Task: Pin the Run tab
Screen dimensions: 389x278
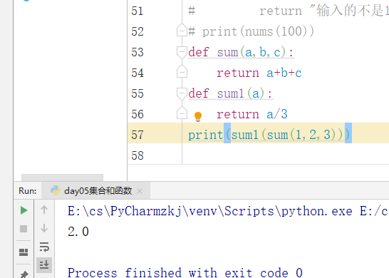Action: 24,274
